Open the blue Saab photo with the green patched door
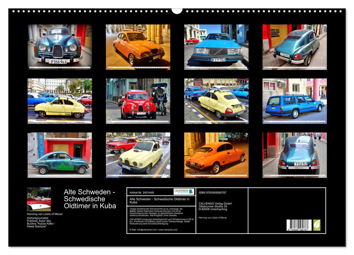 click(x=59, y=155)
